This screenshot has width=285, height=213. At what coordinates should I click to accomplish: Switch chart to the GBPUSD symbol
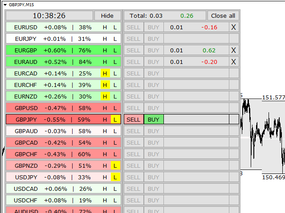26,108
